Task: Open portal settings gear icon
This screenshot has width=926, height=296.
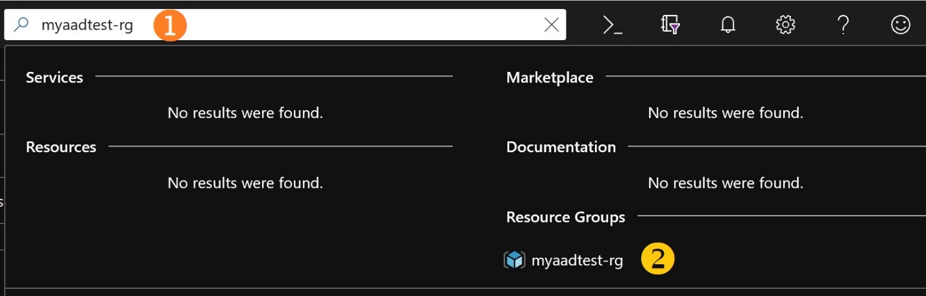Action: pyautogui.click(x=785, y=25)
